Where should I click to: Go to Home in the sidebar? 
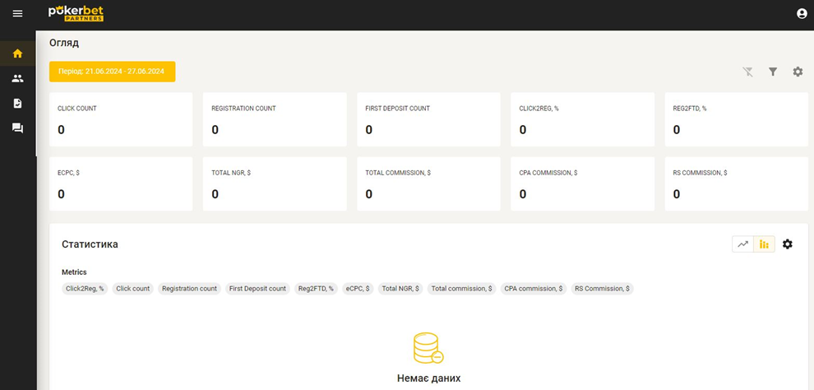click(x=17, y=53)
